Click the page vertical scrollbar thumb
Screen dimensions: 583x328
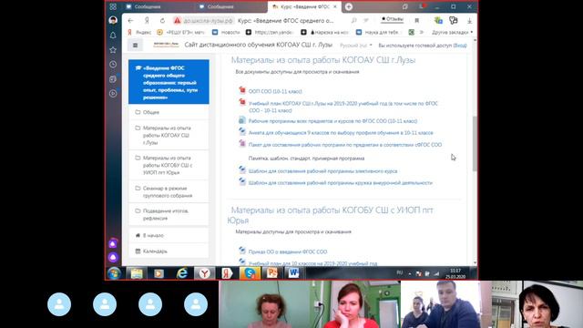pyautogui.click(x=475, y=144)
